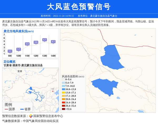Click the >32.6 dark red legend swatch
The height and width of the screenshot is (124, 158).
(x=63, y=109)
